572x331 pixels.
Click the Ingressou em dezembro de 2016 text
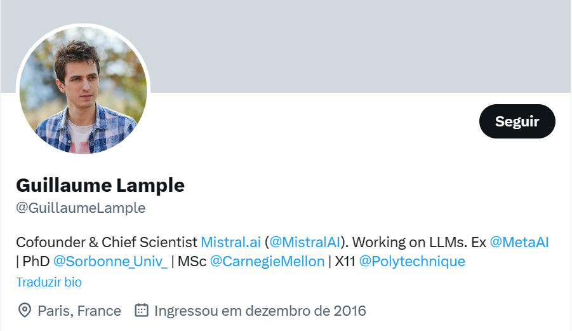coord(260,311)
